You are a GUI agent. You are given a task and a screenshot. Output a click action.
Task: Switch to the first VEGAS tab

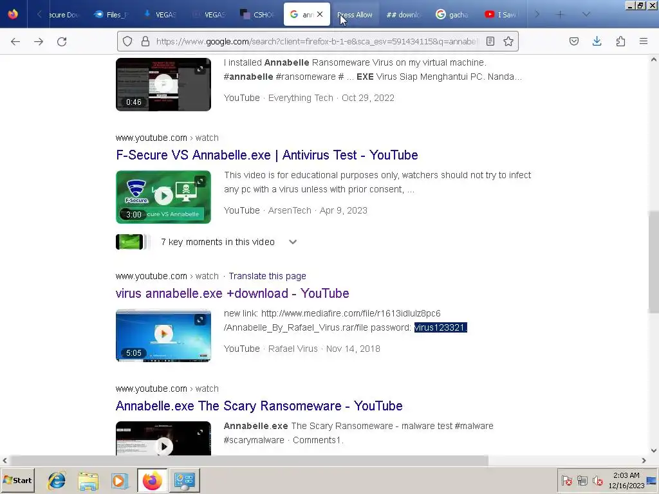click(x=160, y=15)
